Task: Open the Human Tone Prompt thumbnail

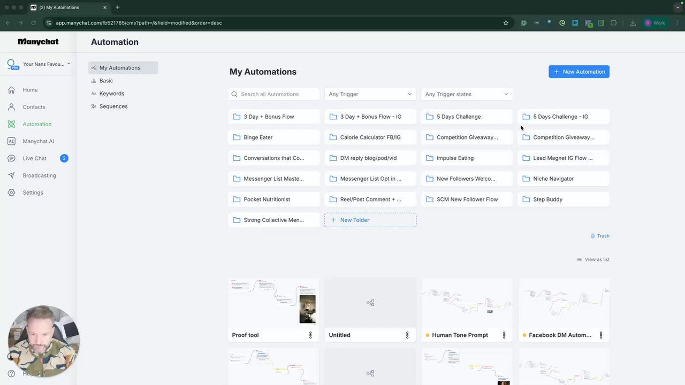Action: 467,302
